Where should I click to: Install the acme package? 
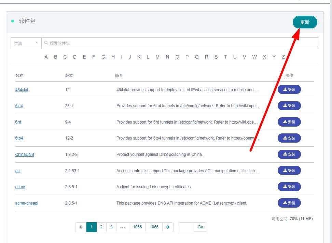[289, 187]
